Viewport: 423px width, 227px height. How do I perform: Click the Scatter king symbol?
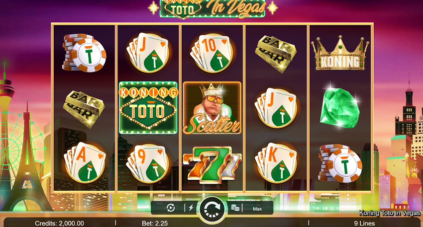tap(212, 108)
